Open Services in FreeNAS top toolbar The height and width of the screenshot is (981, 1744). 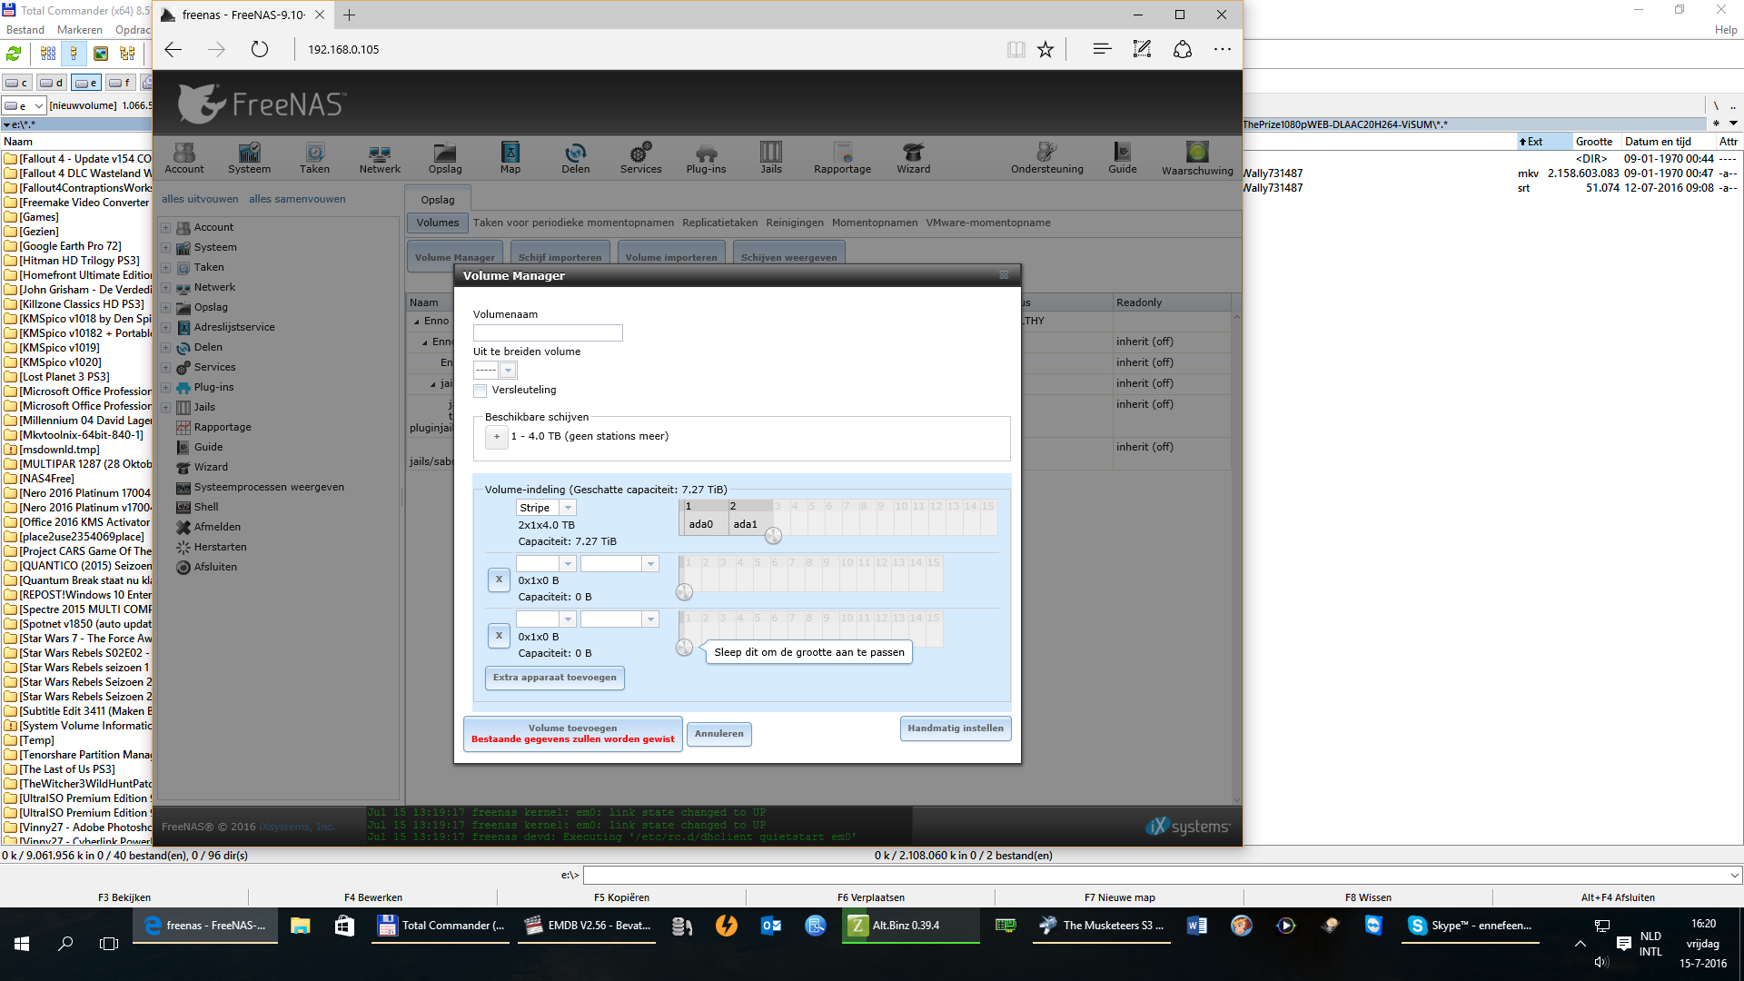(x=640, y=158)
